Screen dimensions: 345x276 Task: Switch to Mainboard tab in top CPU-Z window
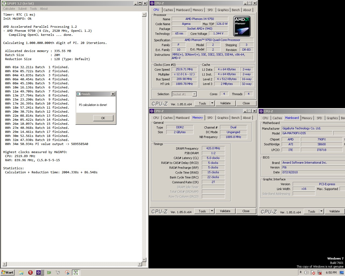coord(183,10)
